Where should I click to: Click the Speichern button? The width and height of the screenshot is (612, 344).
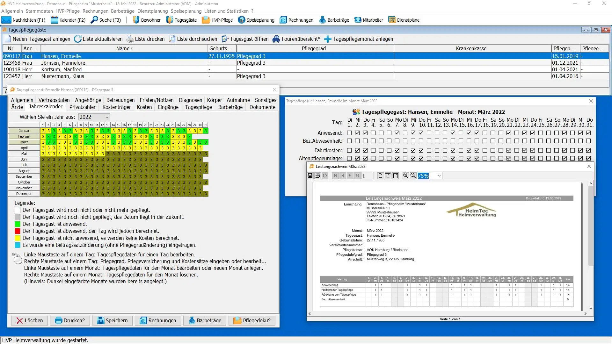click(112, 320)
